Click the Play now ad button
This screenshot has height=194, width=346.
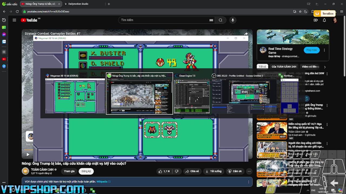point(311,50)
